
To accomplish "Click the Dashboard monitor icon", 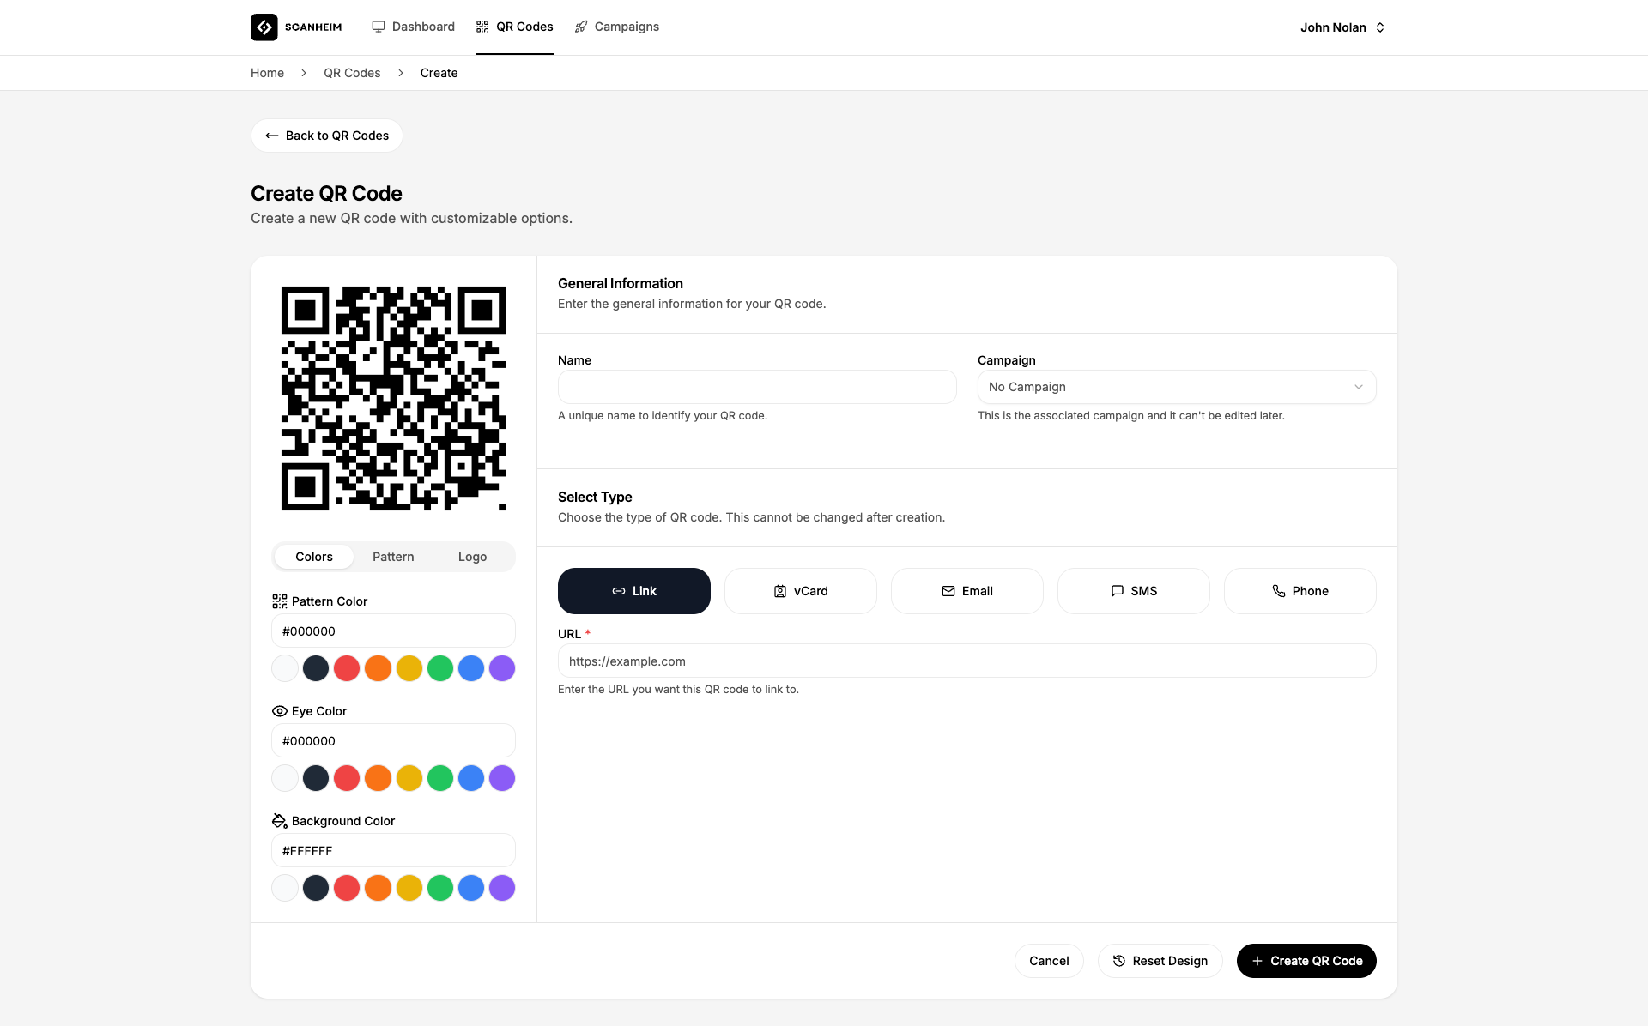I will point(378,27).
